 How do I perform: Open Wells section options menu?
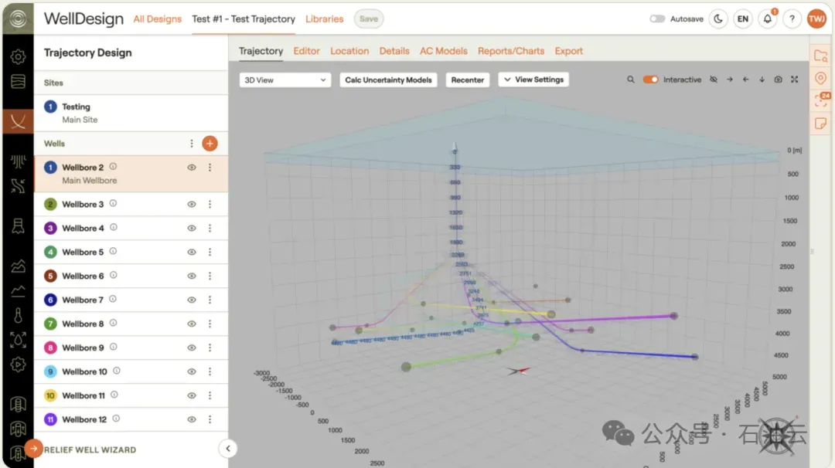tap(191, 144)
